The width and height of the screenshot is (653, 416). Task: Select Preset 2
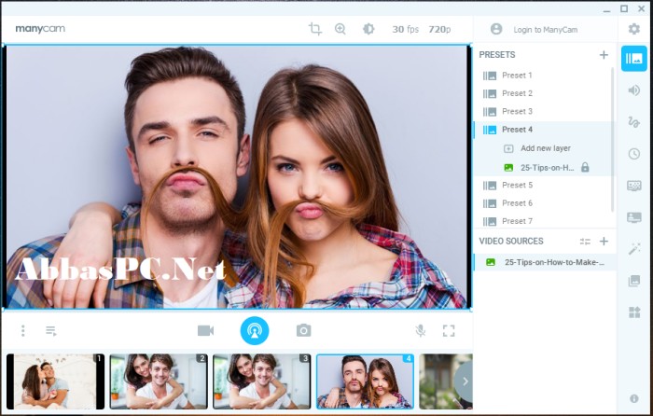[x=543, y=93]
